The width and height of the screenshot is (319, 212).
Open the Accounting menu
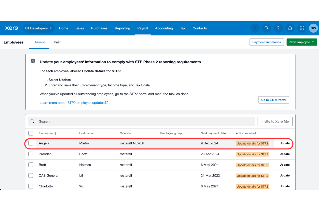click(x=164, y=28)
